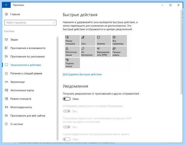Click the Найти параметр search field
The width and height of the screenshot is (185, 145).
point(30,22)
